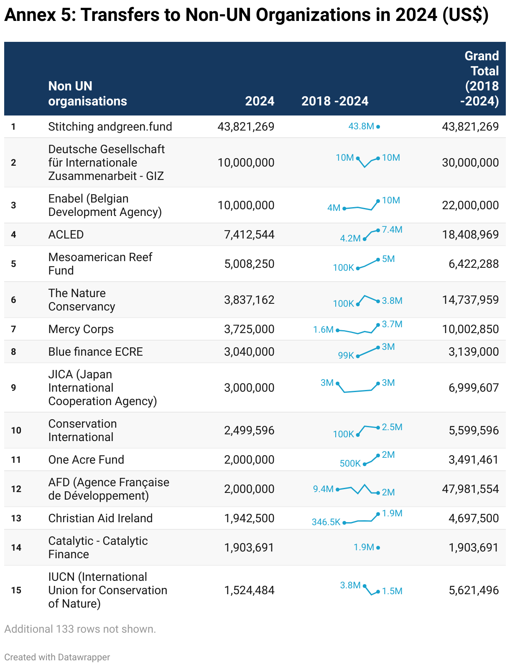The image size is (510, 667).
Task: Click the 5,008,250 value for 2024
Action: 249,264
